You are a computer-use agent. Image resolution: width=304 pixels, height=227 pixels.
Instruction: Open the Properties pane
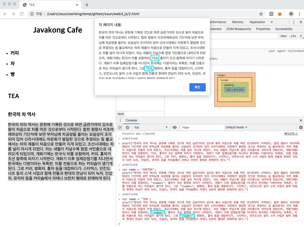click(x=263, y=29)
